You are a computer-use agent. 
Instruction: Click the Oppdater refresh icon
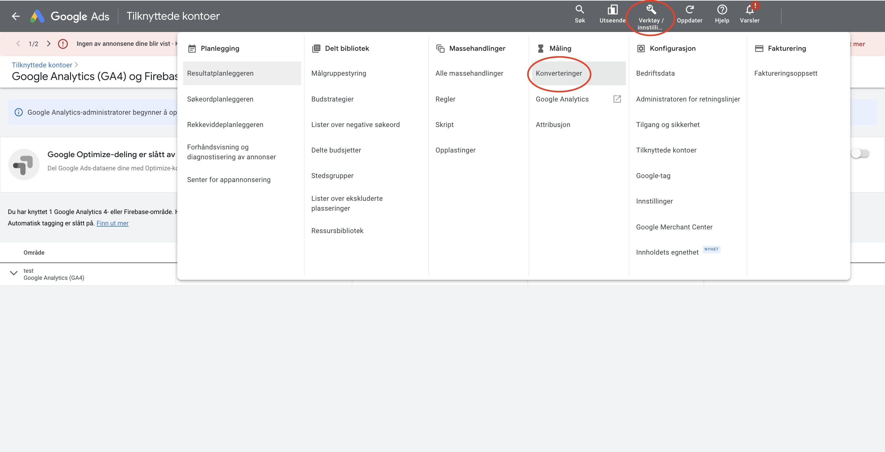pos(689,10)
